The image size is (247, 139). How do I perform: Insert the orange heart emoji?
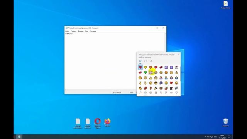151,68
